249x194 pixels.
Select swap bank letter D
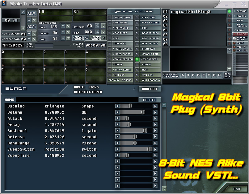pos(198,75)
